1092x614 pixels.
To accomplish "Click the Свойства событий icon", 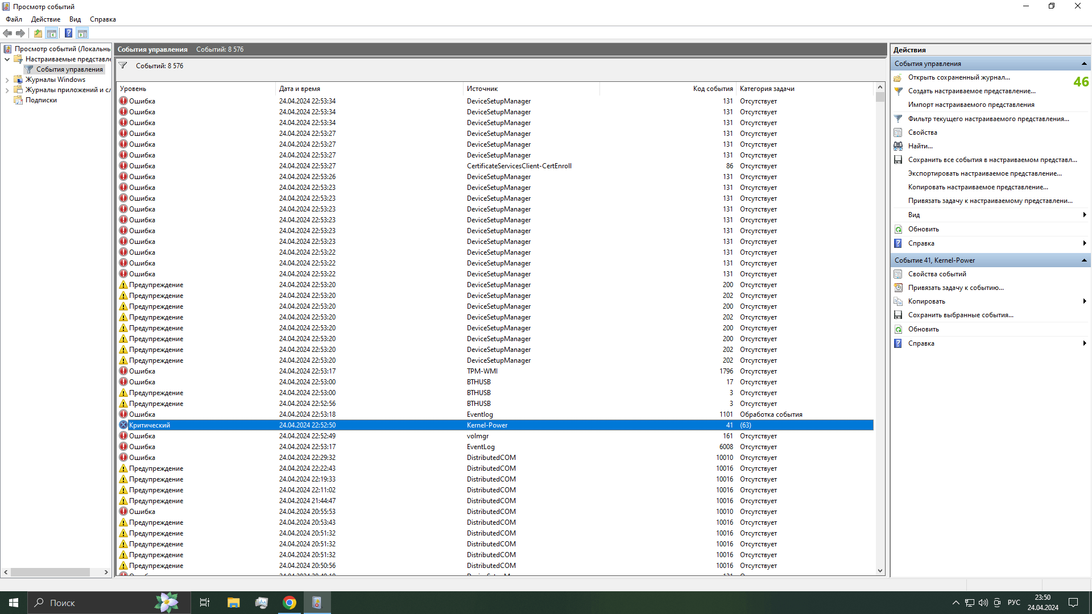I will coord(898,274).
